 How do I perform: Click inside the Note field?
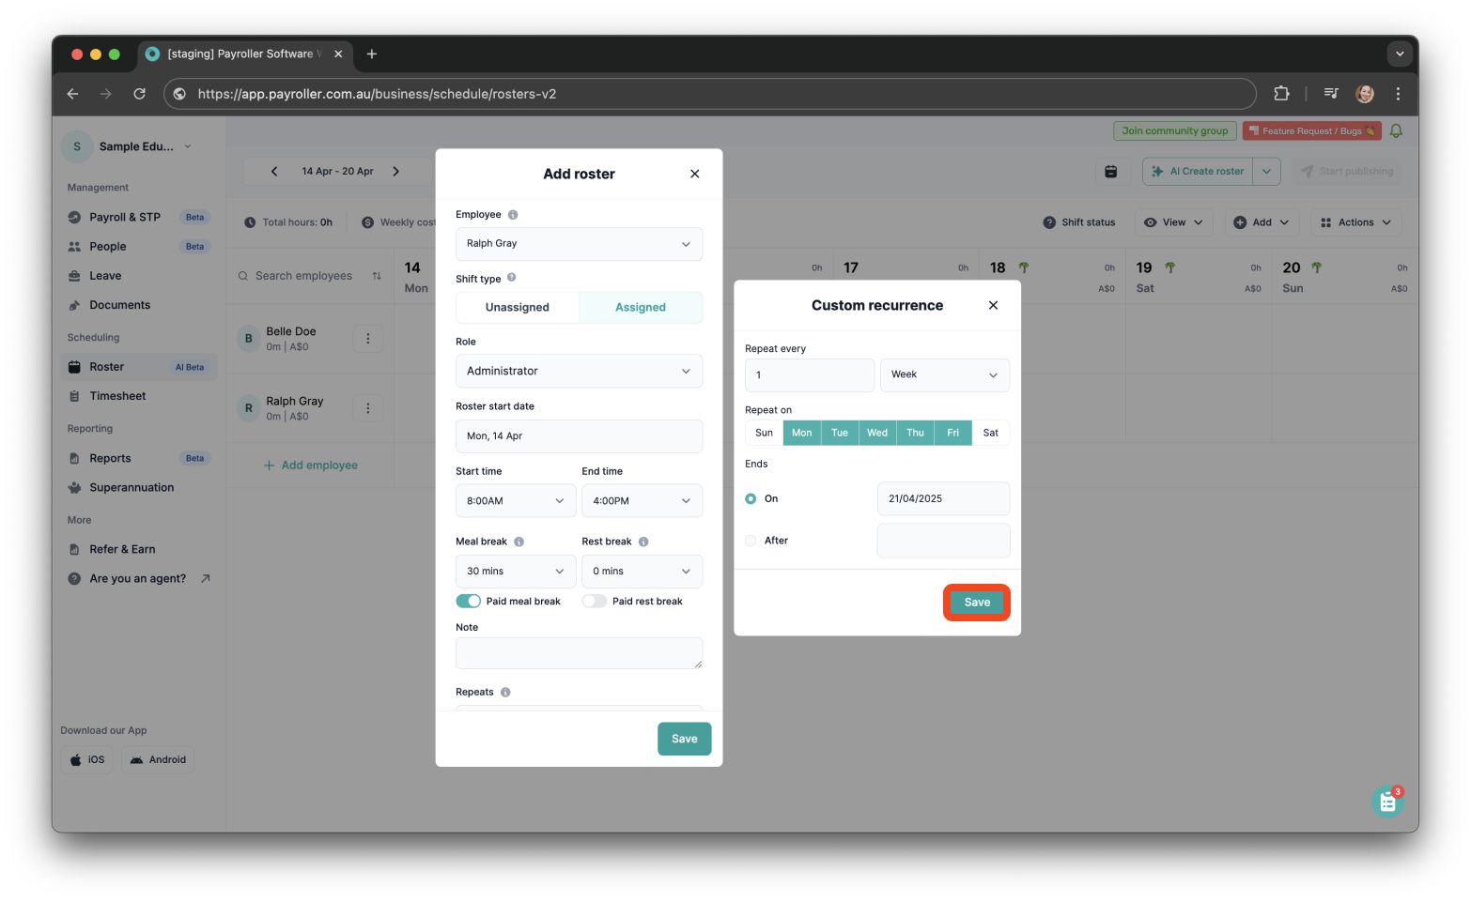pos(579,653)
